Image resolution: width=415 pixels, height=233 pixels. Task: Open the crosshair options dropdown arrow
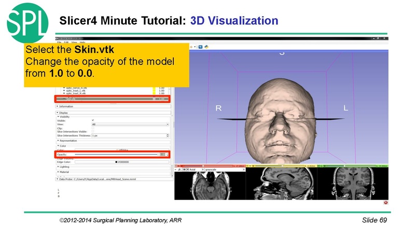click(195, 47)
